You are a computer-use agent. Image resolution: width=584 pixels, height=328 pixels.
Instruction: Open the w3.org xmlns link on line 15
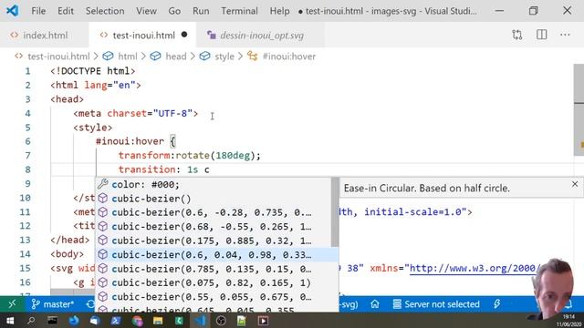(474, 268)
